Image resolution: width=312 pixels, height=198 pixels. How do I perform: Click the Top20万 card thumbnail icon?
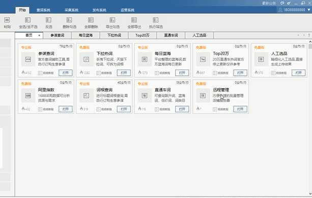pyautogui.click(x=203, y=59)
